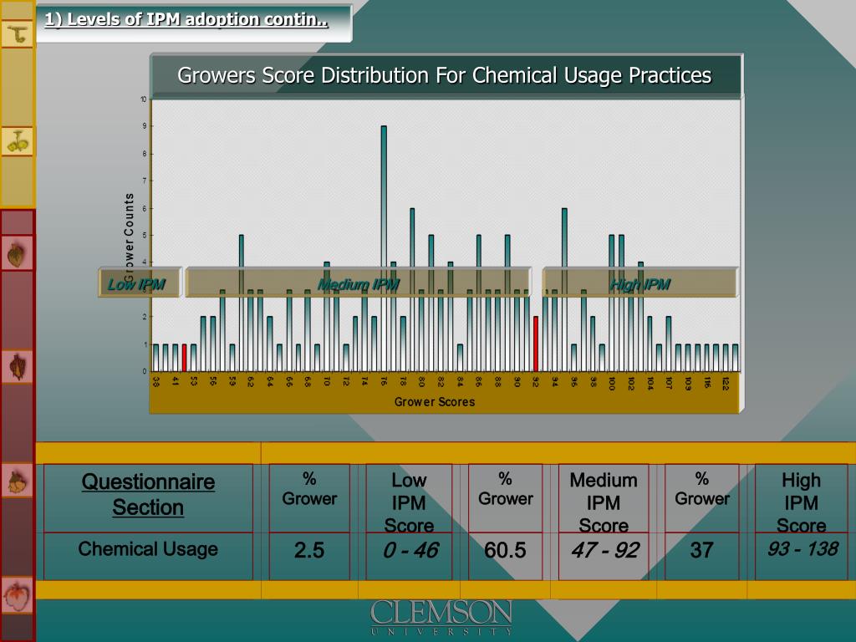Open the Clemson University logo
This screenshot has height=642, width=856.
(x=441, y=618)
